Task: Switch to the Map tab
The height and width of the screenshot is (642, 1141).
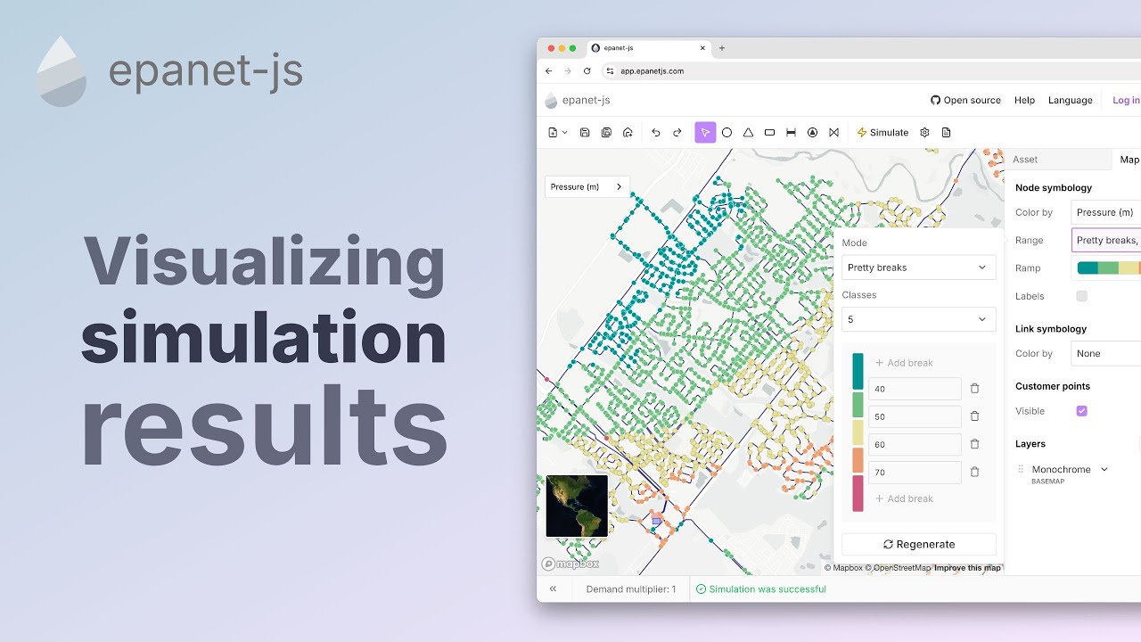Action: (x=1129, y=160)
